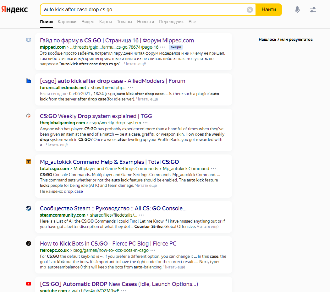The width and height of the screenshot is (330, 292).
Task: Click the Steam community favicon
Action: coord(29,208)
